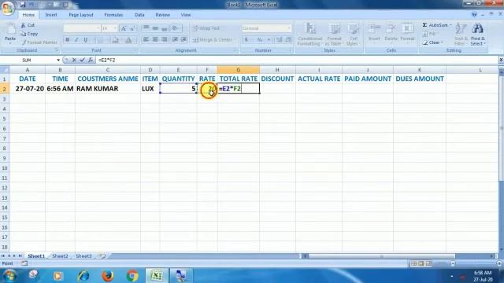Viewport: 504px width, 283px height.
Task: Open Insert Function dialog (fx)
Action: point(91,60)
